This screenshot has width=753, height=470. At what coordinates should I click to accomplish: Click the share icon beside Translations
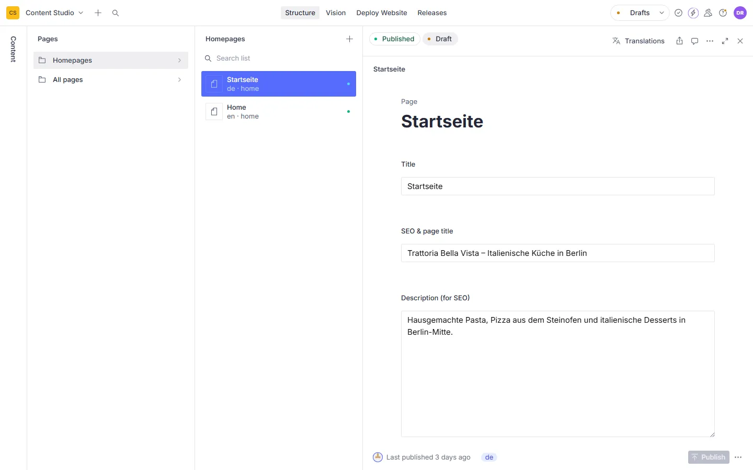coord(679,41)
